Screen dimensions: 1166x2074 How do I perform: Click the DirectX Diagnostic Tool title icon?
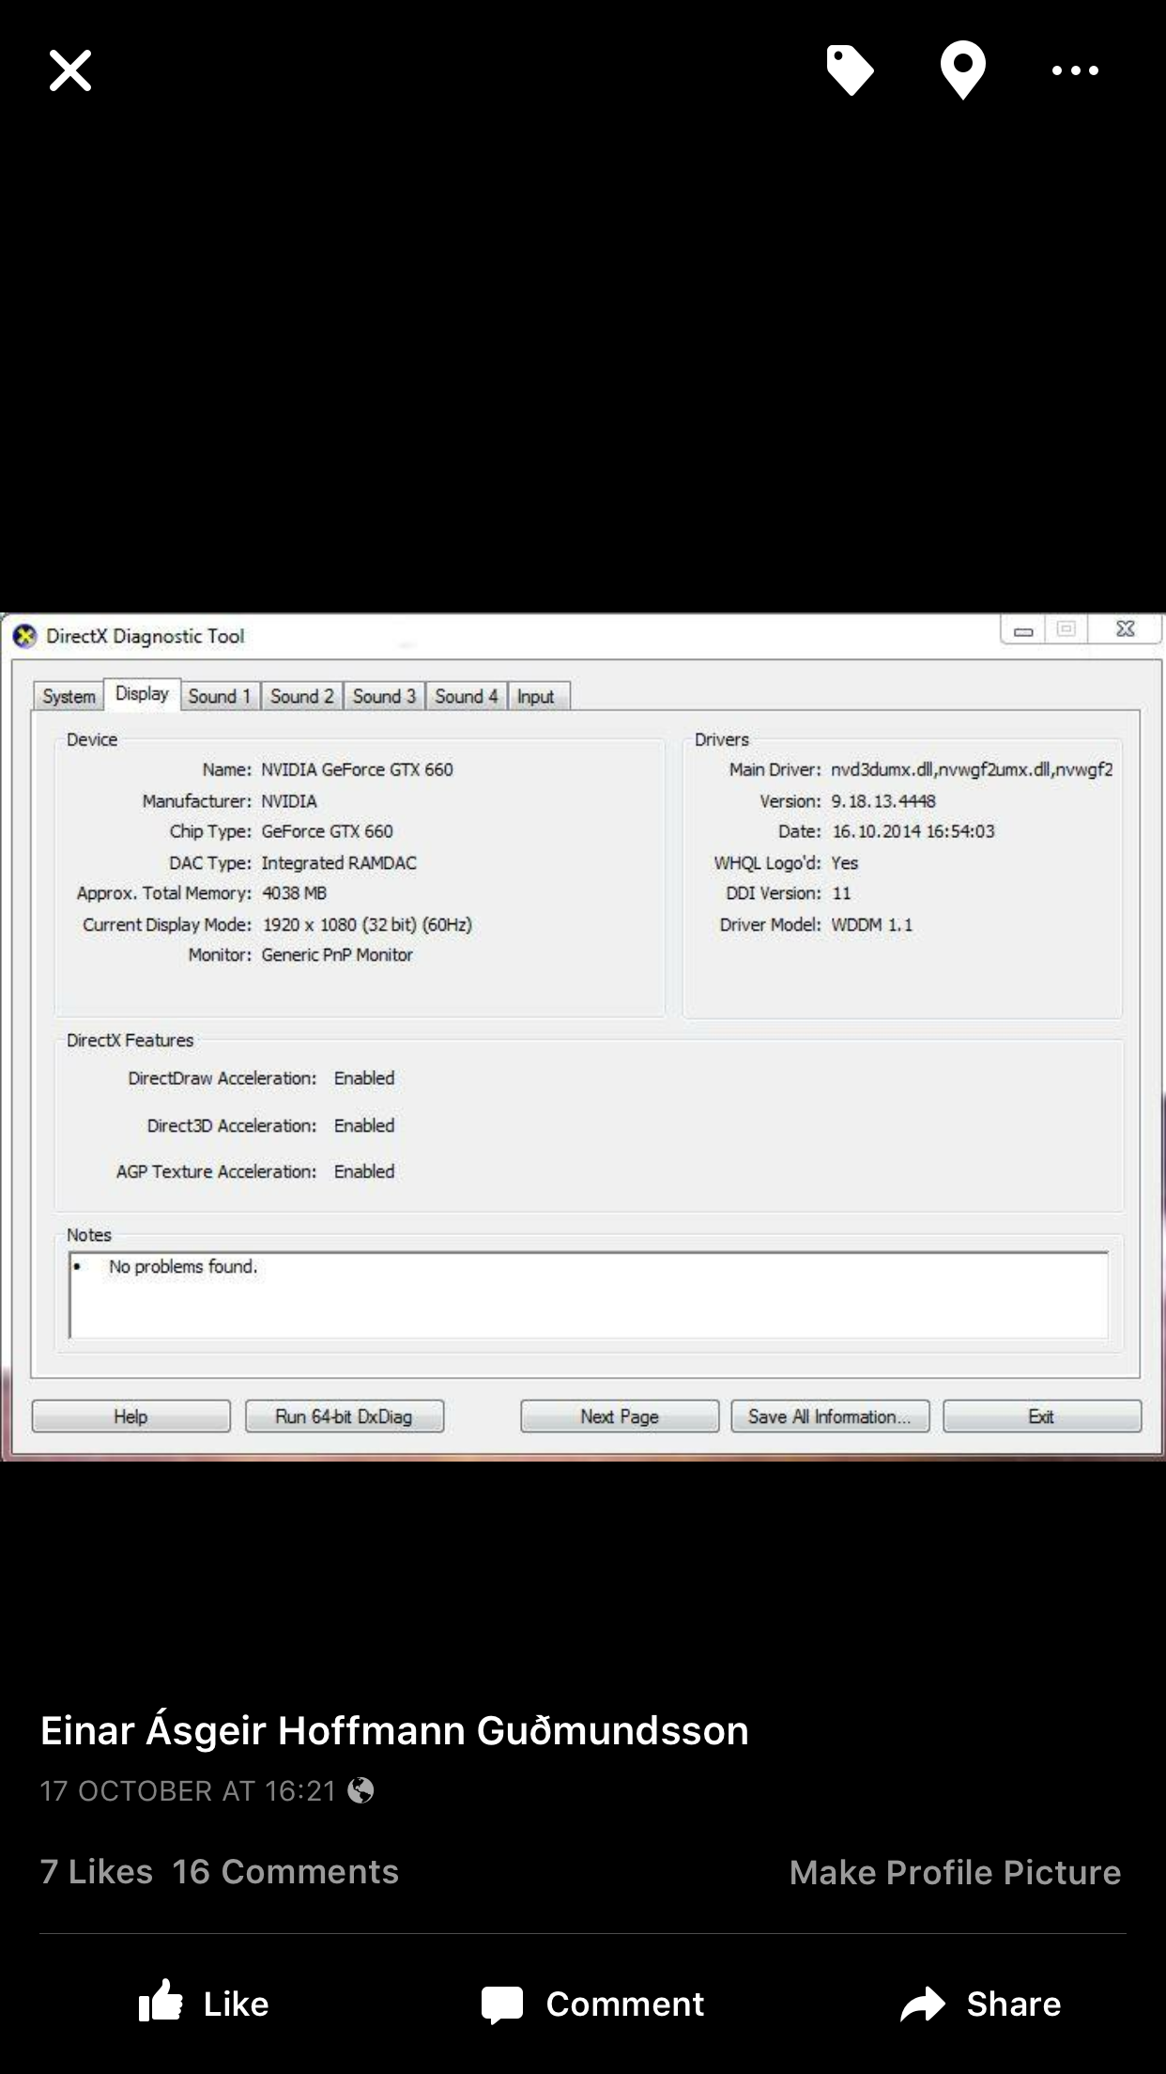(24, 637)
